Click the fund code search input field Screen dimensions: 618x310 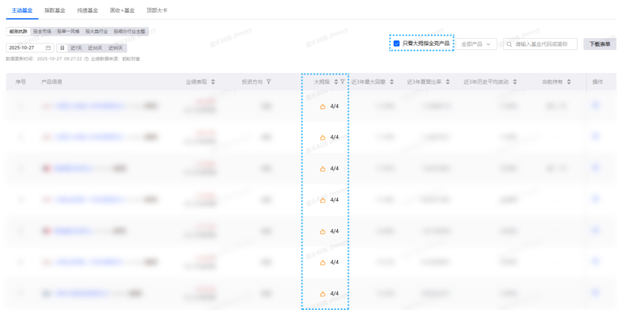pos(544,44)
